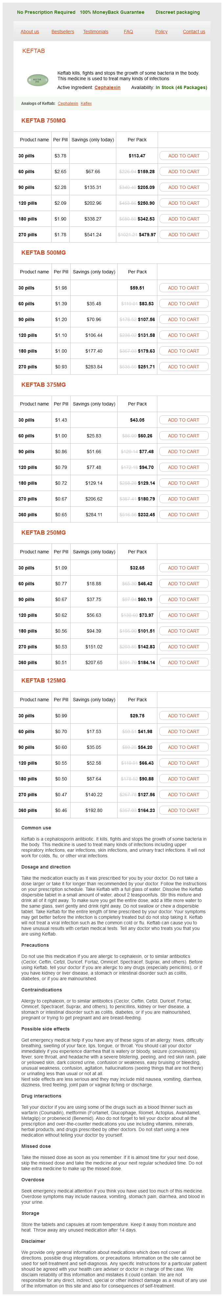Add Keftab 250mg 120 pills to cart
224x1297 pixels.
tap(184, 615)
